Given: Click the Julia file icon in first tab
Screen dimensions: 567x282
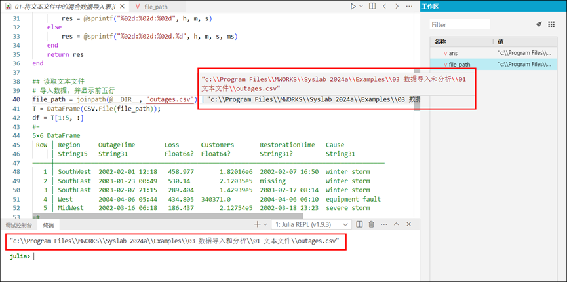Looking at the screenshot, I should click(8, 7).
